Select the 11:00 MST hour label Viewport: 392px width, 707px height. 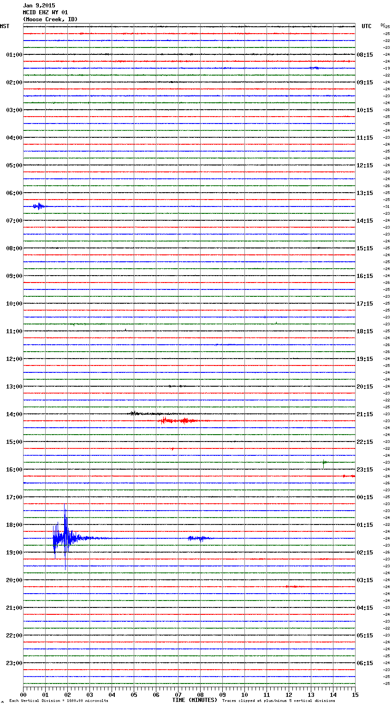click(14, 331)
